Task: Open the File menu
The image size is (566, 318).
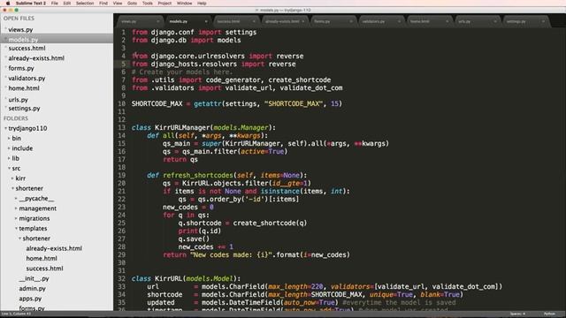Action: click(55, 3)
